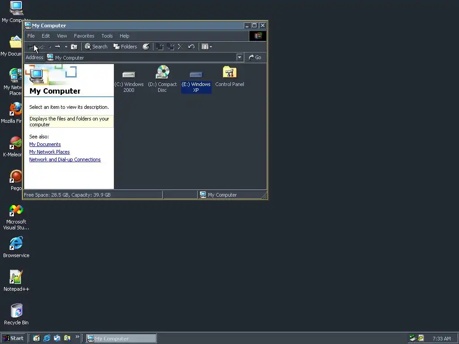Select the Control Panel icon
The width and height of the screenshot is (459, 344).
(x=230, y=76)
